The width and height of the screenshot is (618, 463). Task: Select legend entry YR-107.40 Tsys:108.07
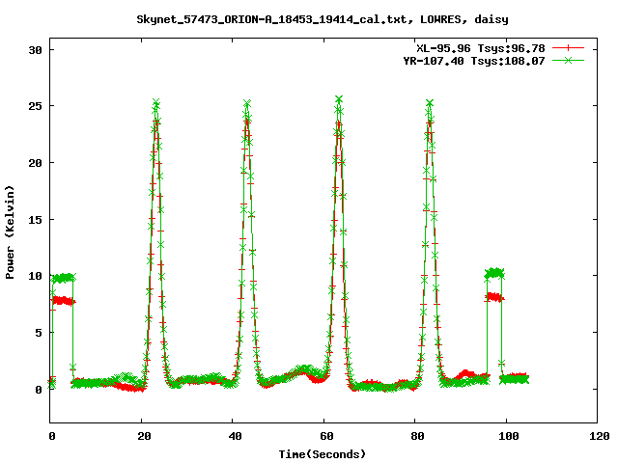click(x=474, y=61)
